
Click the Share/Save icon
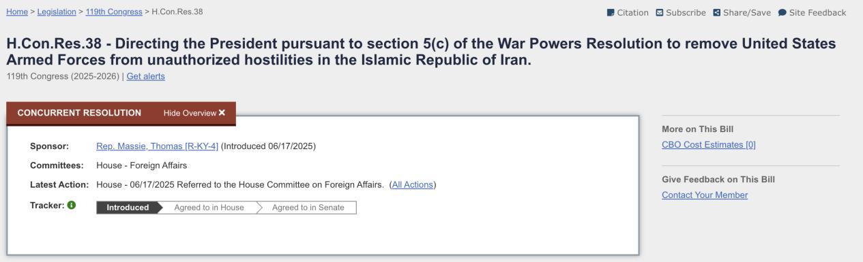[717, 13]
